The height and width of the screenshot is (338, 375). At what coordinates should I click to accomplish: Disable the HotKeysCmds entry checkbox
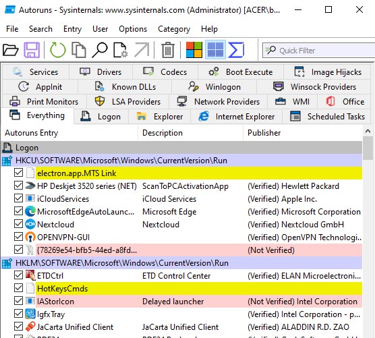tap(18, 288)
